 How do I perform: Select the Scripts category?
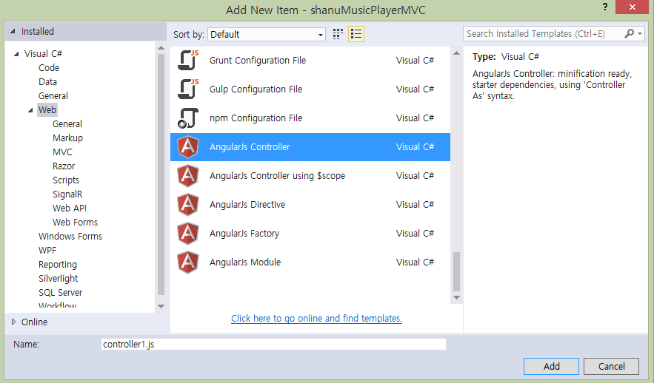(66, 180)
